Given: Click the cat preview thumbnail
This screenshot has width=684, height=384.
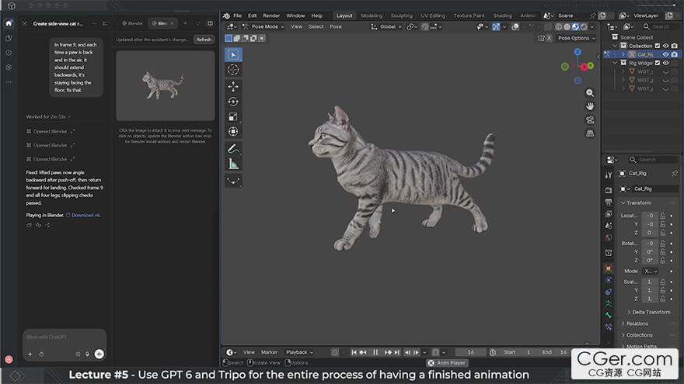Looking at the screenshot, I should [x=166, y=86].
